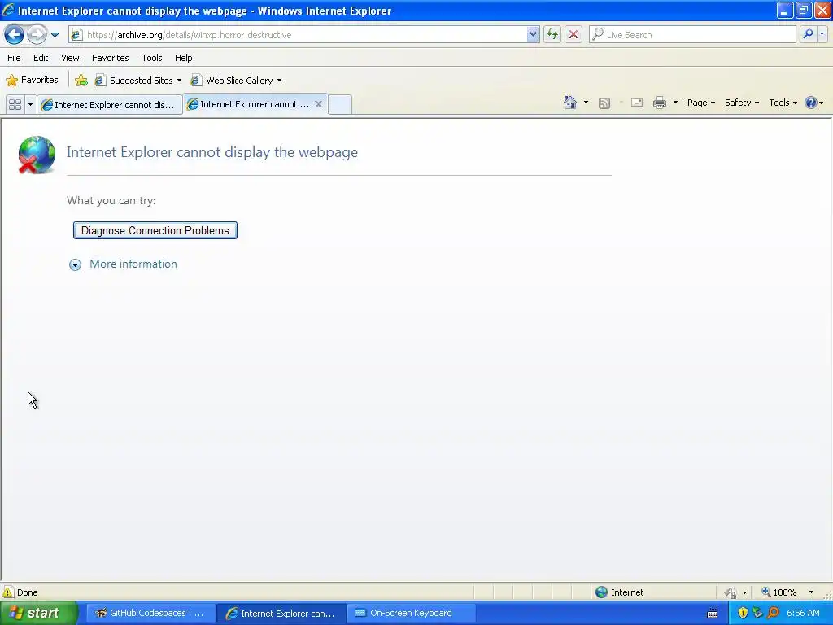Open Suggested Sites link

(x=137, y=81)
